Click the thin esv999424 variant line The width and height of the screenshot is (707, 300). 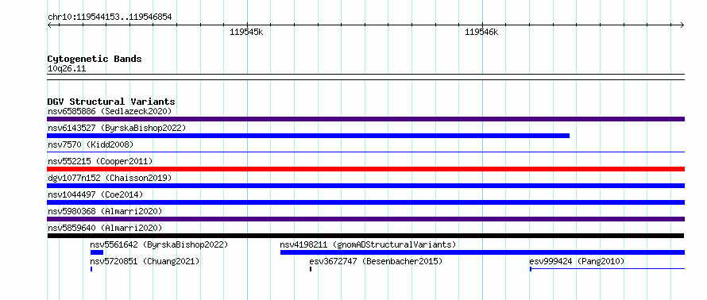click(608, 269)
